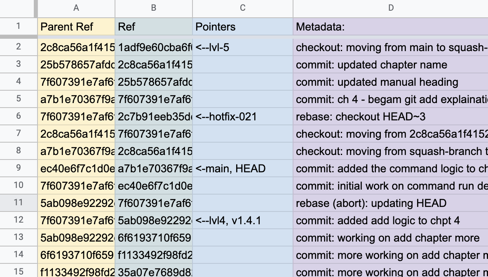
Task: Select the cell containing "<--lvl-5"
Action: pos(243,47)
